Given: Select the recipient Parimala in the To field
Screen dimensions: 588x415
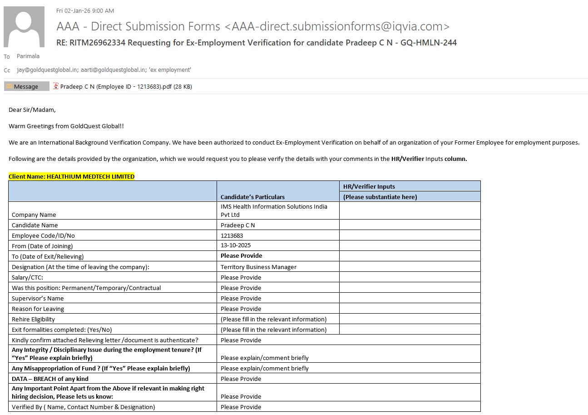Looking at the screenshot, I should point(28,56).
